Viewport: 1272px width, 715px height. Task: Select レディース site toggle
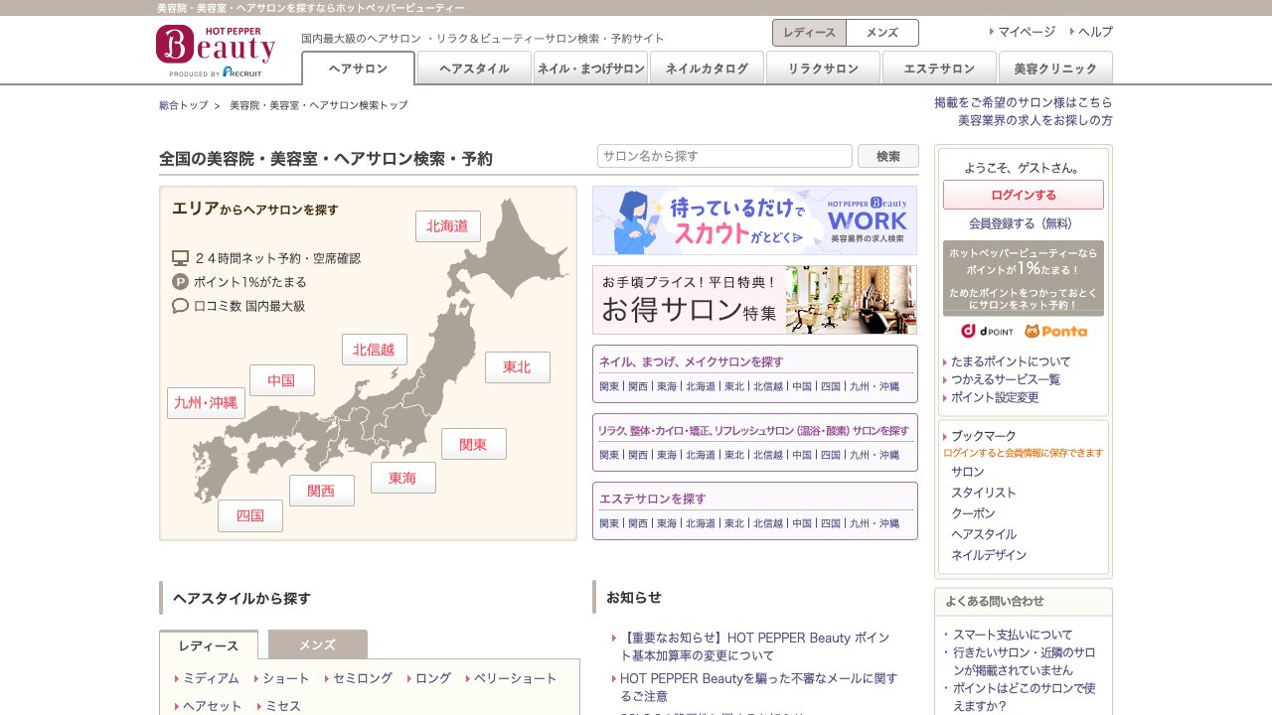point(809,33)
